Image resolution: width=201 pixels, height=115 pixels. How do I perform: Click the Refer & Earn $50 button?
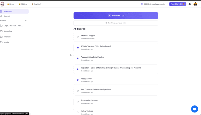178,4
